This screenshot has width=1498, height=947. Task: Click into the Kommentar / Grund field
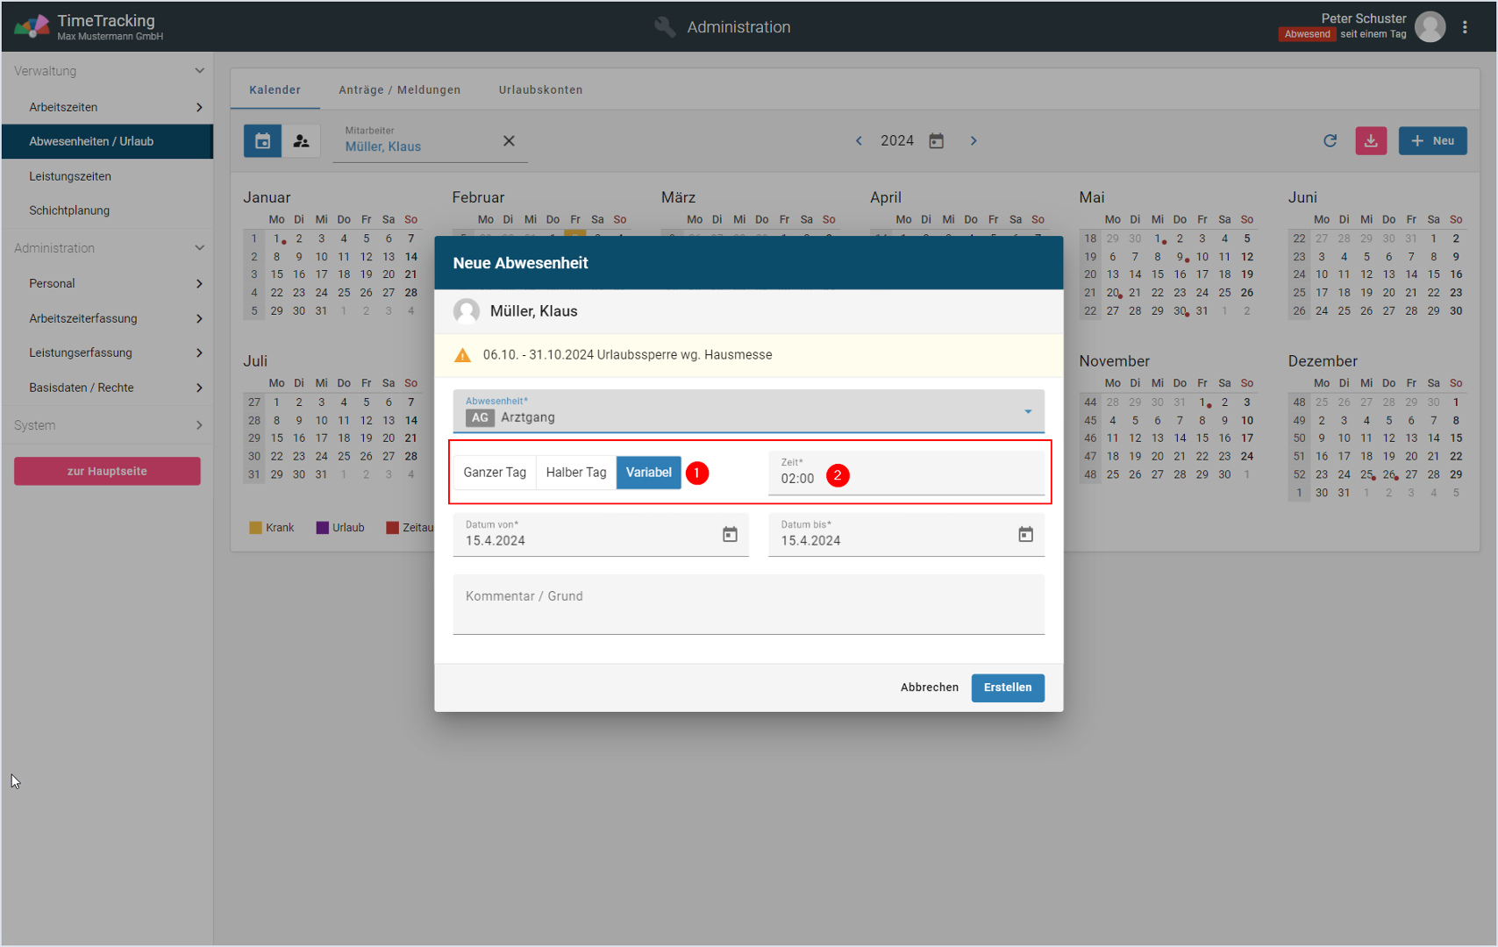click(x=748, y=604)
